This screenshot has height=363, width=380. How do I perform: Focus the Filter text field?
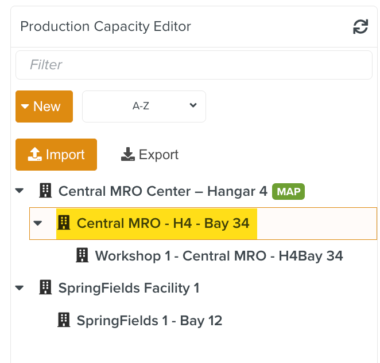(193, 65)
